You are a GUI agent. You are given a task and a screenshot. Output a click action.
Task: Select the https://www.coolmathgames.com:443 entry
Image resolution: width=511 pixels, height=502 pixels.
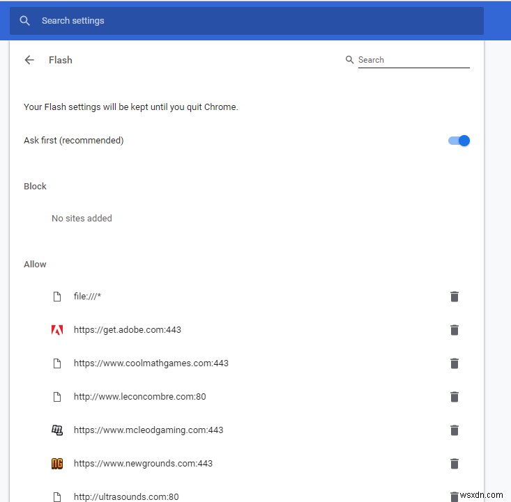(x=151, y=363)
